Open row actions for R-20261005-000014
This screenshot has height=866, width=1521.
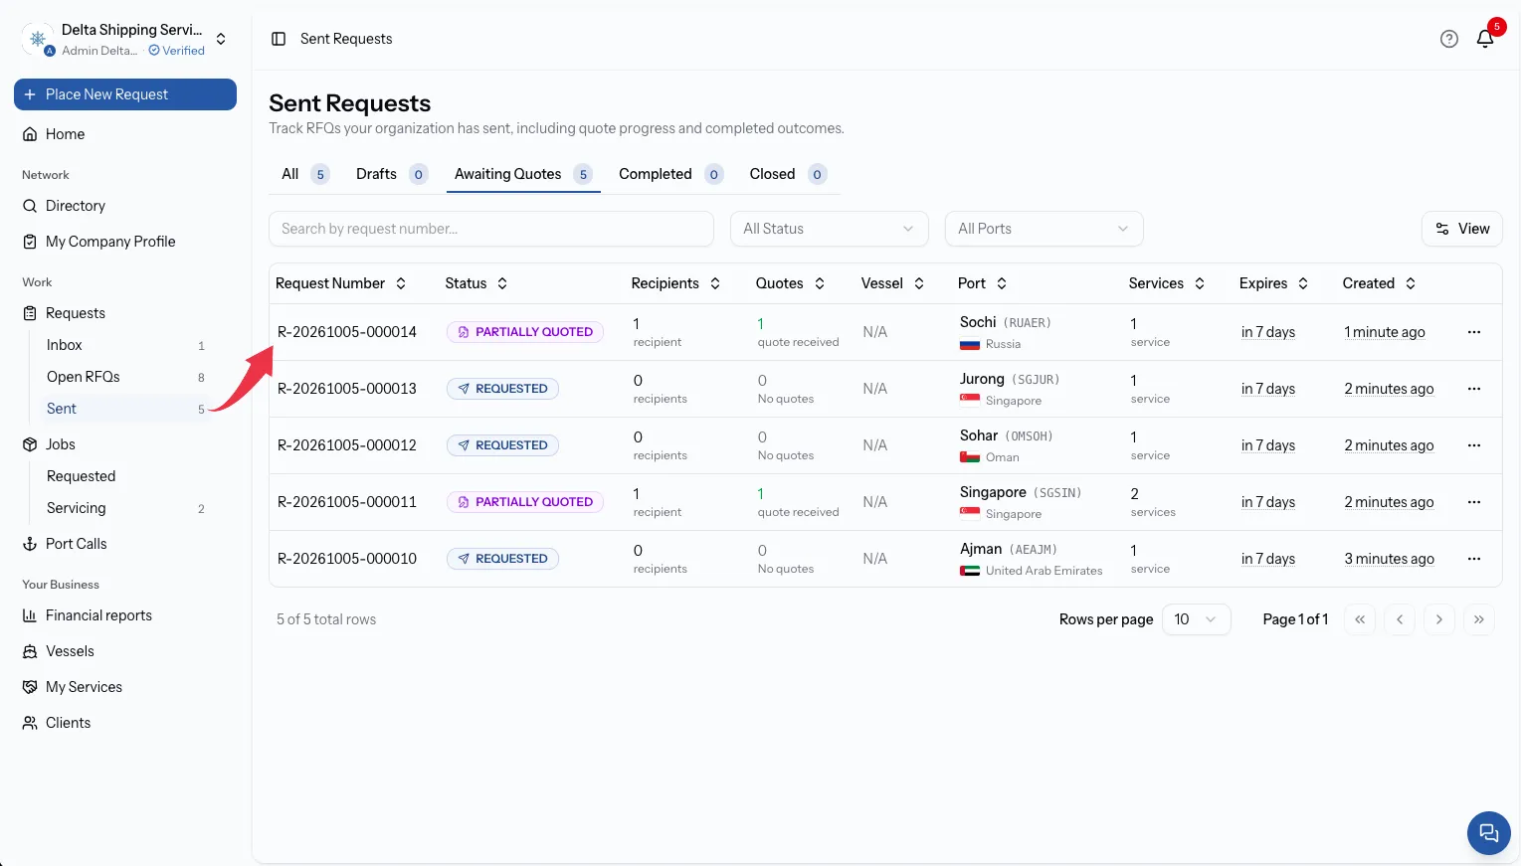[1474, 332]
